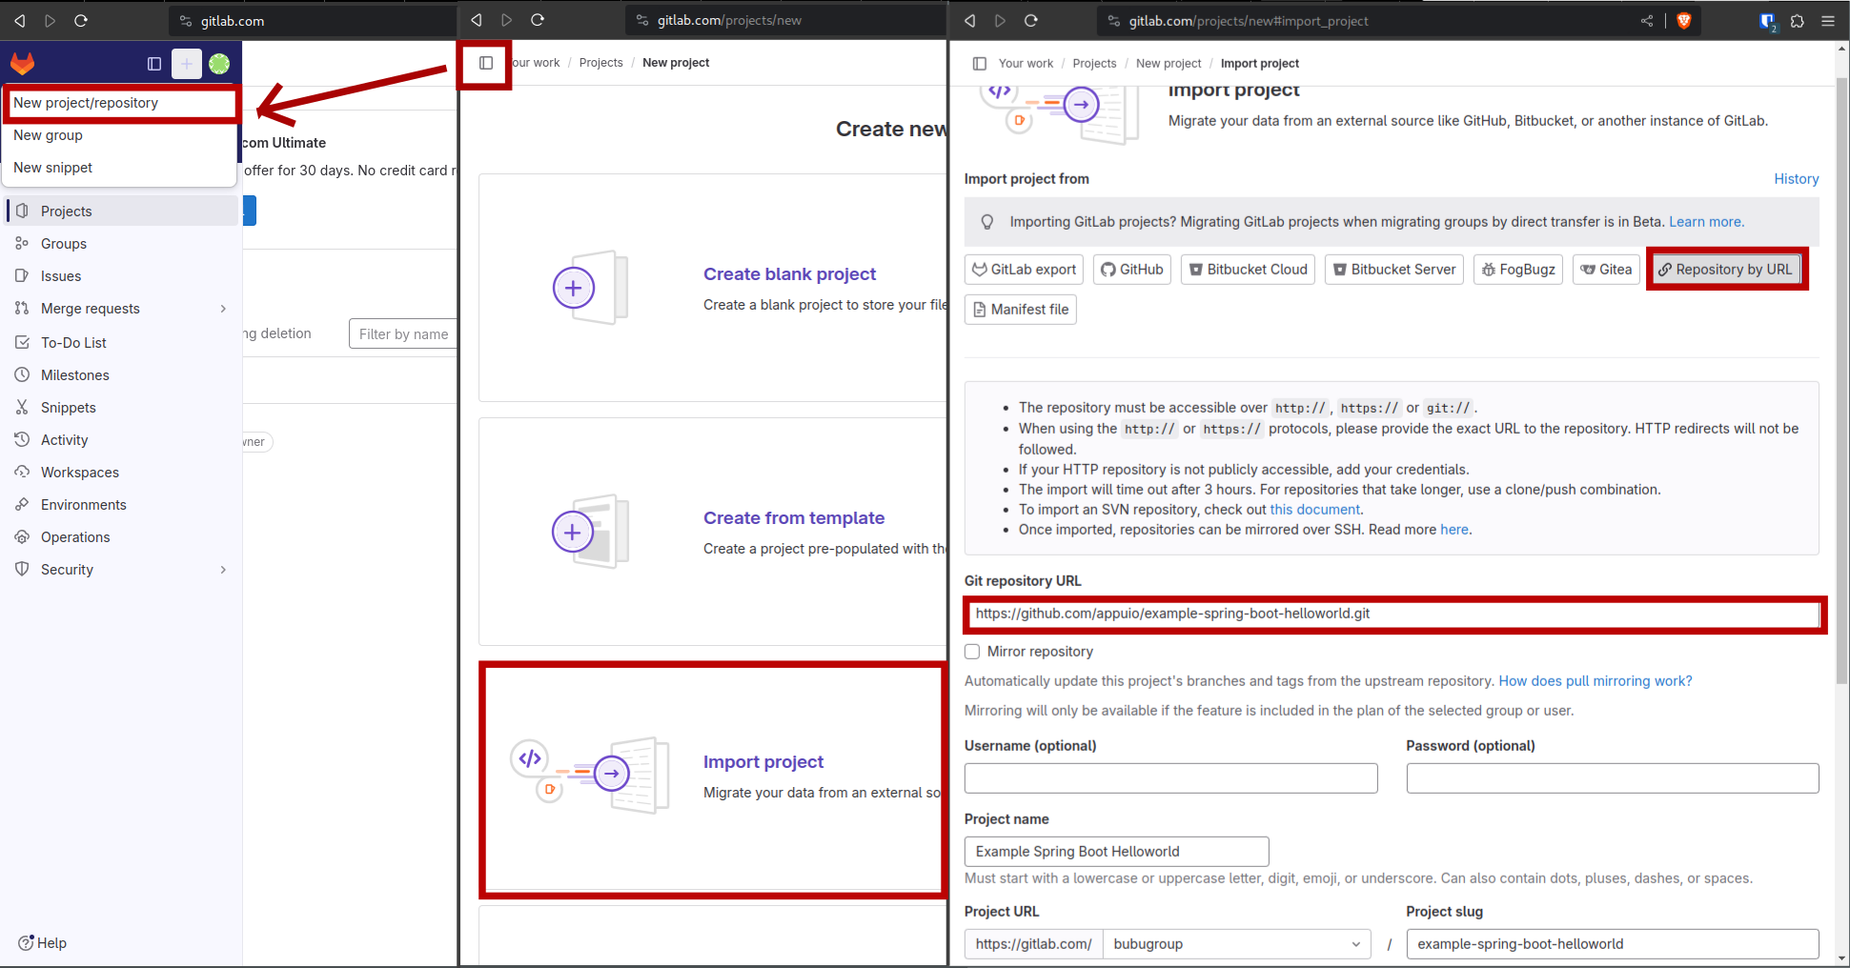Import project from GitHub
Viewport: 1850px width, 968px height.
coord(1131,269)
